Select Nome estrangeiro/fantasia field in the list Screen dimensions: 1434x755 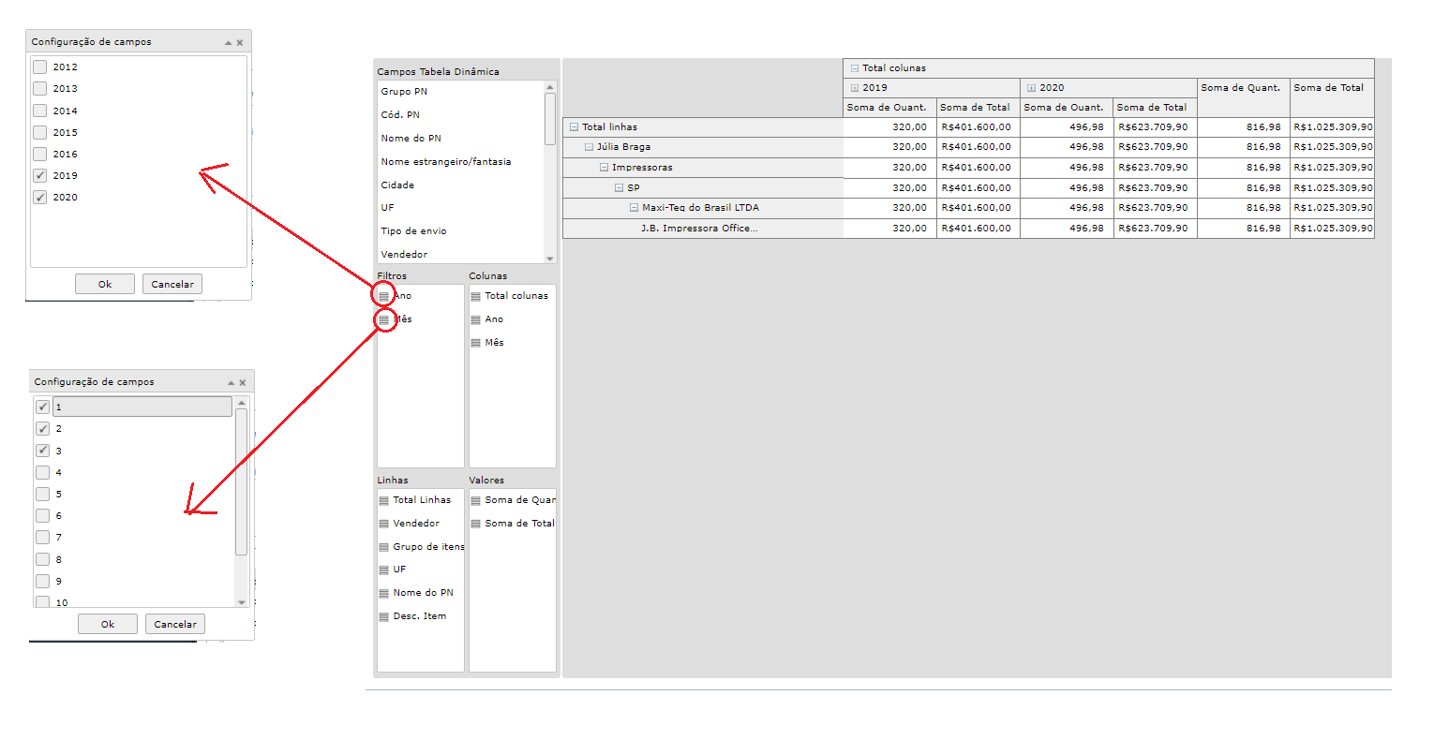[x=446, y=161]
